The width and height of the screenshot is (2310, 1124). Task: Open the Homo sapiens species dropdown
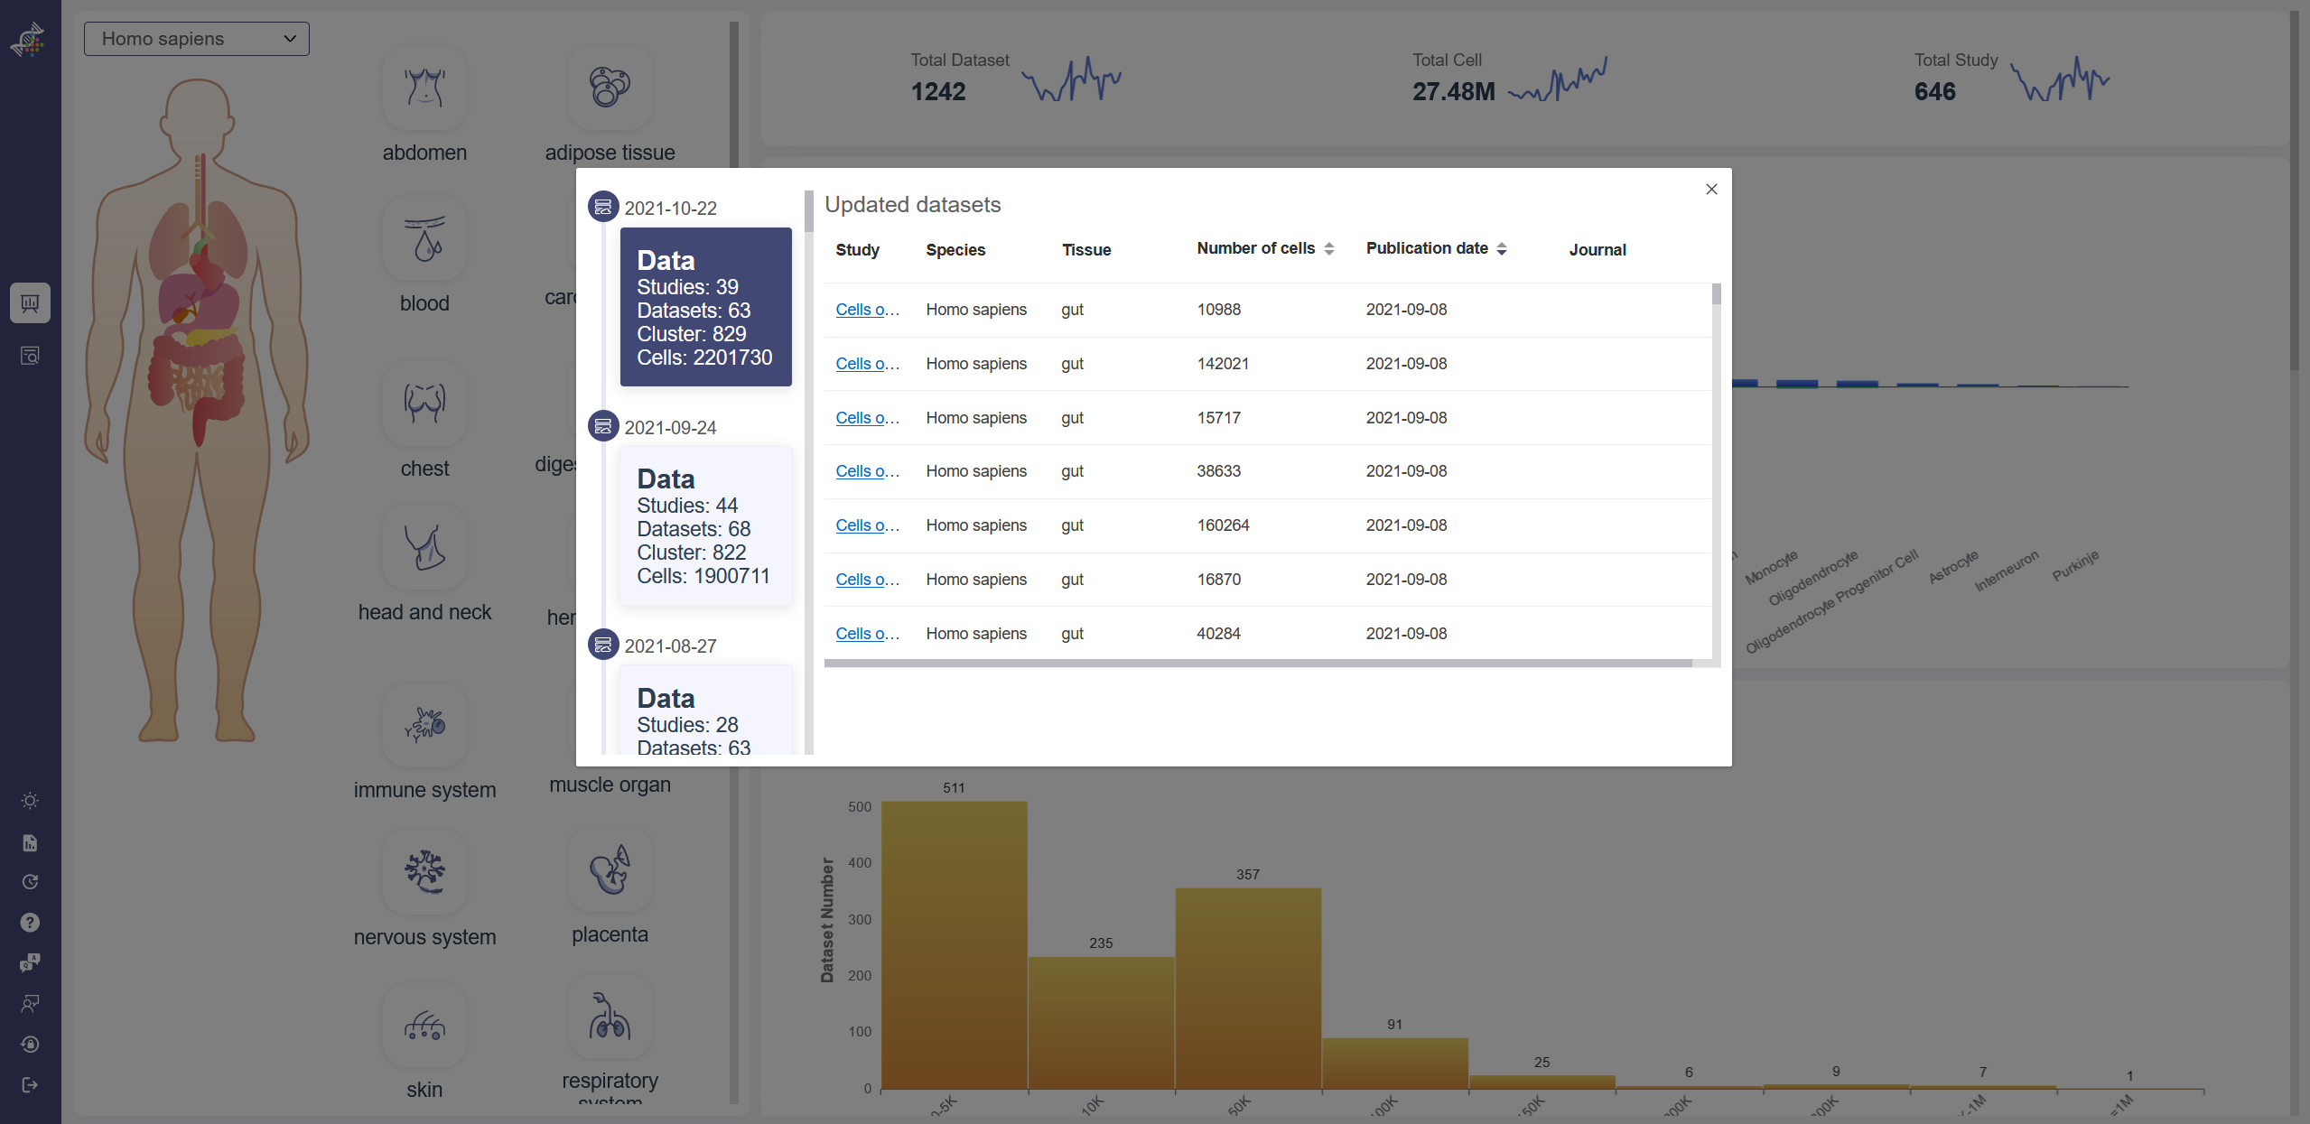(x=196, y=39)
